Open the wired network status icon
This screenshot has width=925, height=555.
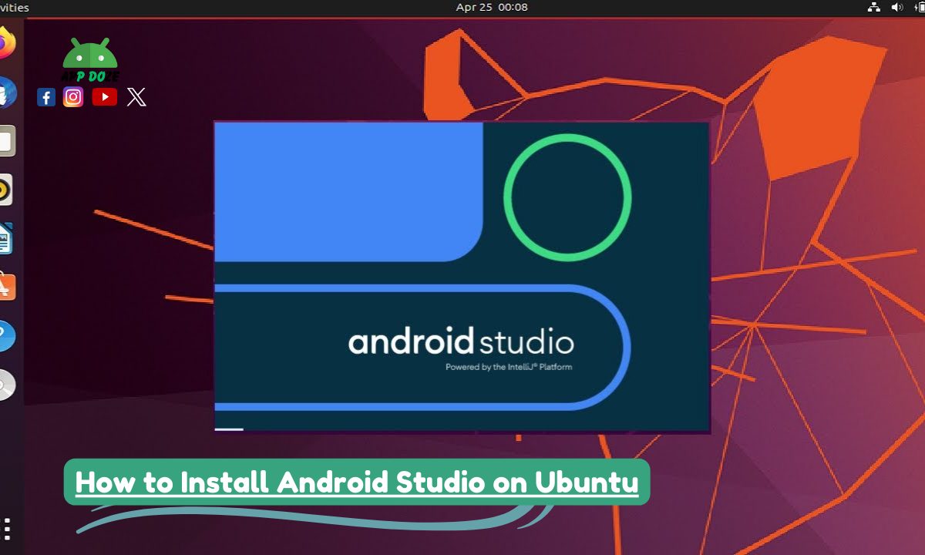point(873,7)
